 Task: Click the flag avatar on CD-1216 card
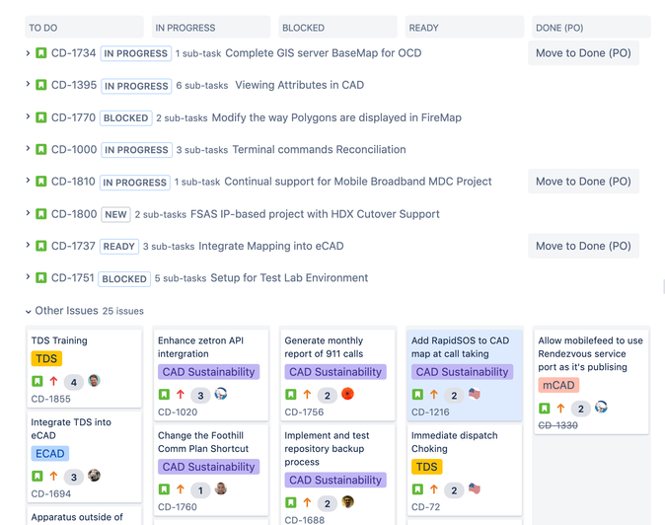475,394
